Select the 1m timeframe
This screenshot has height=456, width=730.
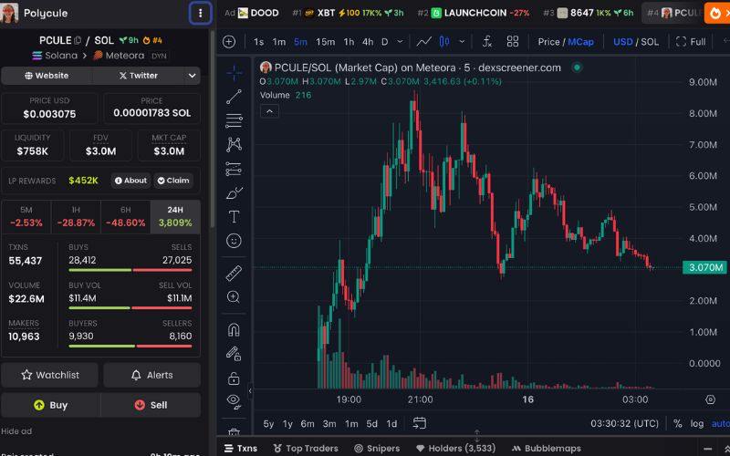pyautogui.click(x=279, y=42)
